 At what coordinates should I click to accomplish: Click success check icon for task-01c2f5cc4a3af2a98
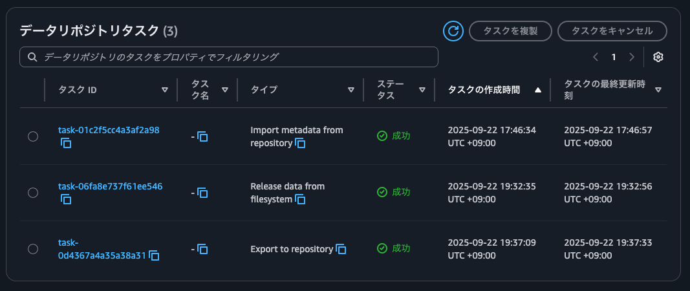click(x=382, y=136)
